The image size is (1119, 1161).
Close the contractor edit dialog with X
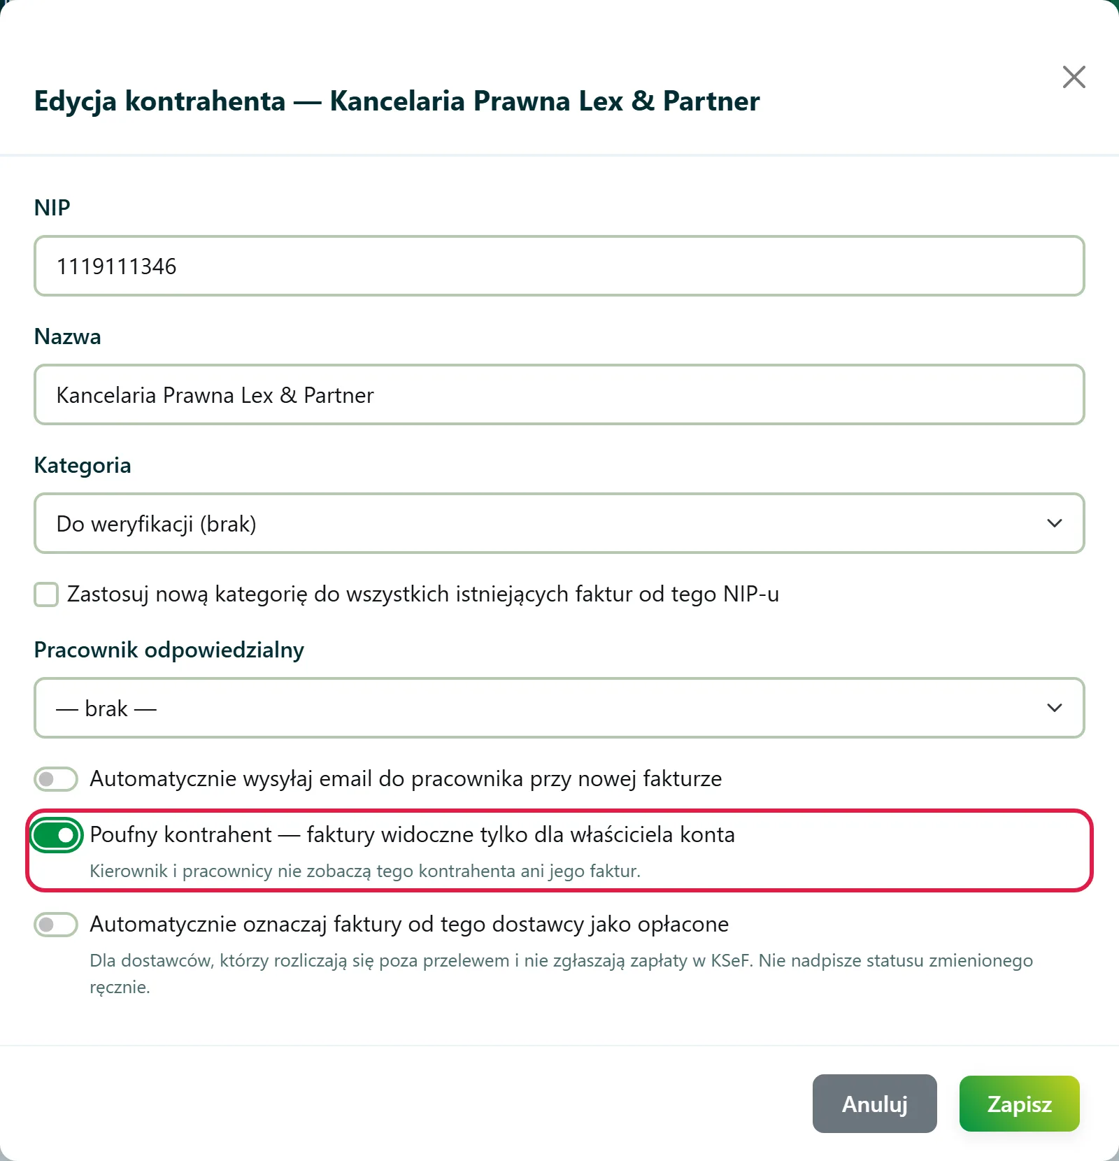(x=1074, y=77)
